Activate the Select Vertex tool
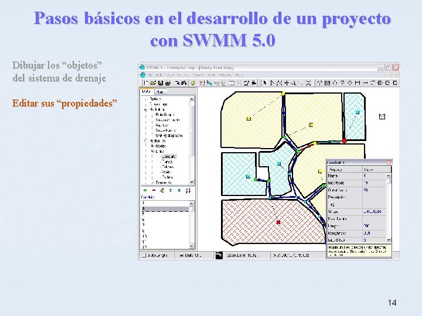This screenshot has width=422, height=316. (273, 83)
